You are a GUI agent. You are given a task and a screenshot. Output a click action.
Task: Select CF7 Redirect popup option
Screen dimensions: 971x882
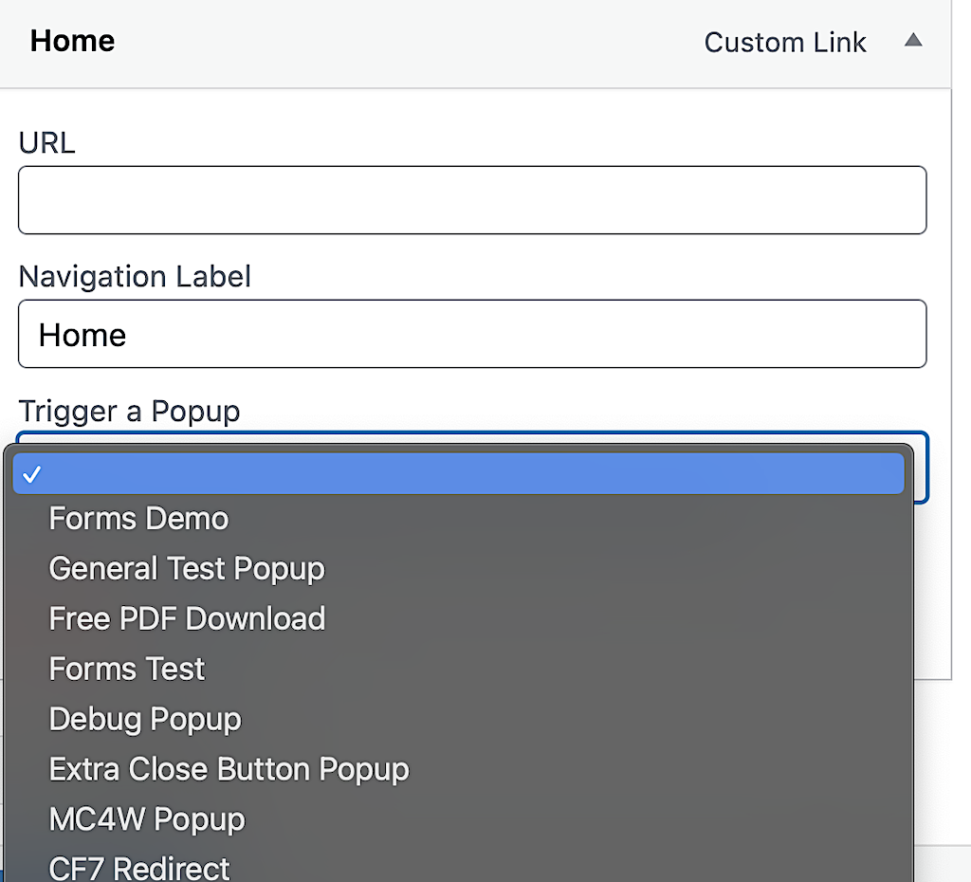138,866
